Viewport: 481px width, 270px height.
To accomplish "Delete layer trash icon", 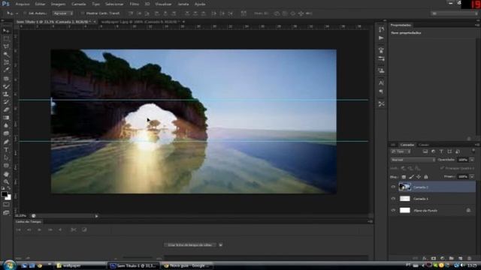I will click(x=469, y=258).
